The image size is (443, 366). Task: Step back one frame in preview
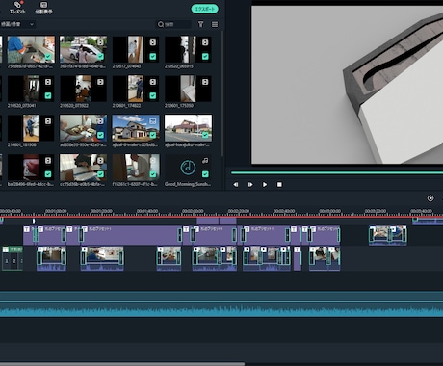[236, 185]
